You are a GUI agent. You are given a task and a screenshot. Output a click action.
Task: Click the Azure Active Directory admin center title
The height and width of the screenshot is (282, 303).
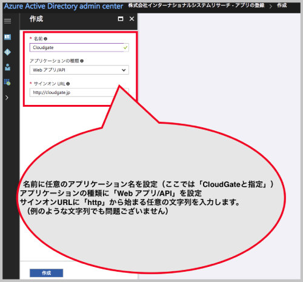(64, 6)
